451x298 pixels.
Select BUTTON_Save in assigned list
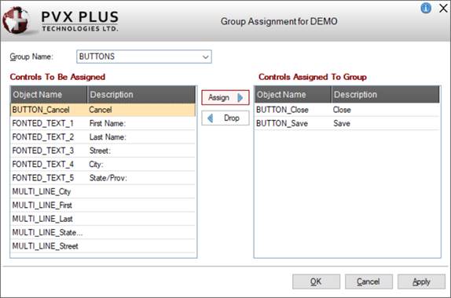(346, 123)
